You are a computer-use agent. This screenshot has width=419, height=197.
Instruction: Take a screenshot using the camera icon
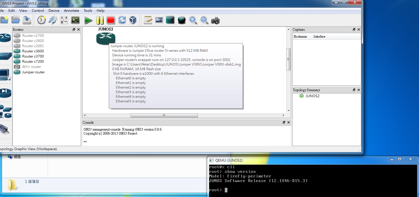pos(215,20)
